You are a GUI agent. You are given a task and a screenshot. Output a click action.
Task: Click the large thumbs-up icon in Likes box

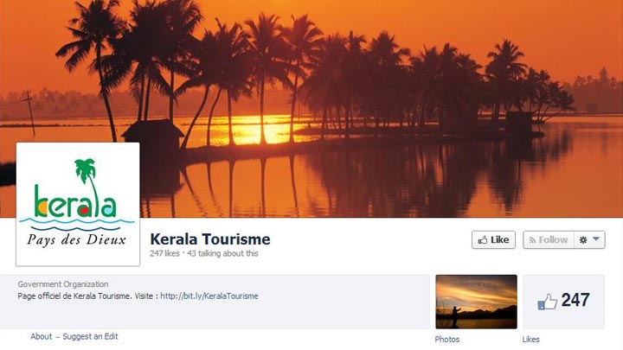click(x=547, y=302)
